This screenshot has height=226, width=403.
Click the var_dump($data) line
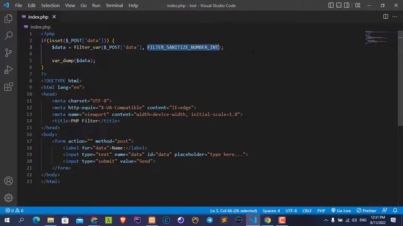click(x=74, y=60)
